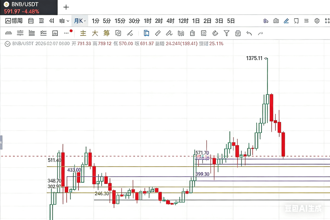Open the calendar date icon
The width and height of the screenshot is (330, 220).
click(x=31, y=21)
